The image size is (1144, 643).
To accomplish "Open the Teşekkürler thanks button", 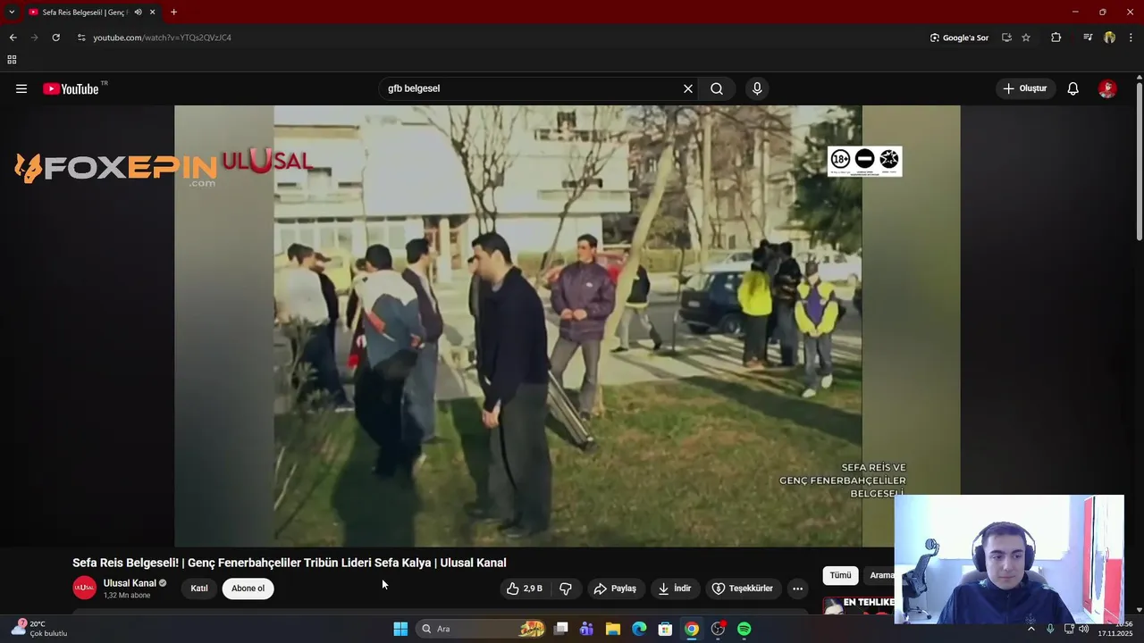I will point(742,589).
